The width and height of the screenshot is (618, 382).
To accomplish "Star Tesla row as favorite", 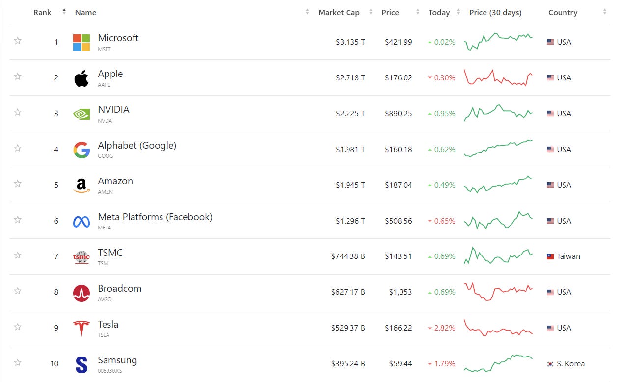I will [x=18, y=327].
